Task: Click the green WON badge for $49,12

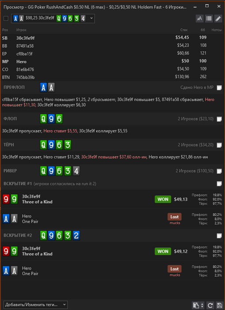Action: (163, 251)
